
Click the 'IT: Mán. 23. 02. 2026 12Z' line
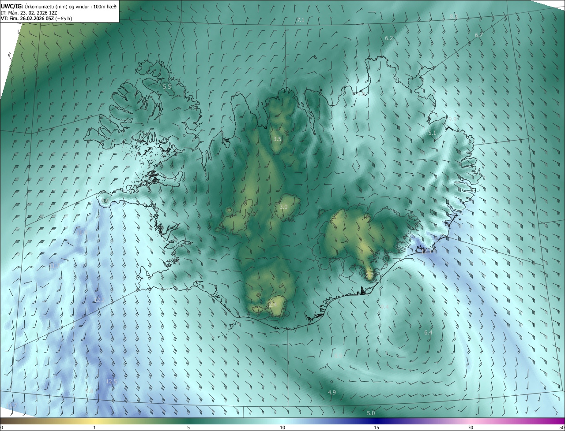[30, 12]
